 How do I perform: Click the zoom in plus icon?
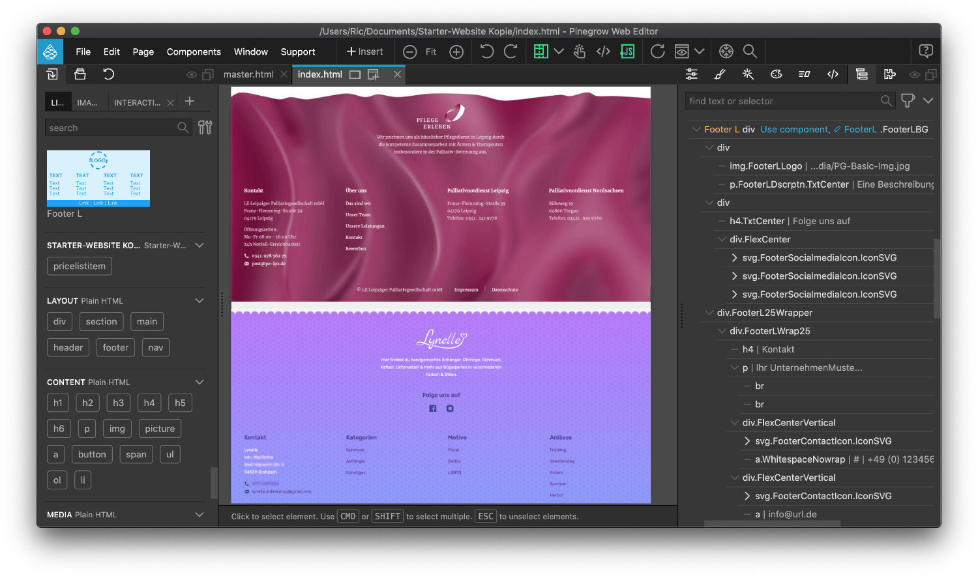pos(456,52)
